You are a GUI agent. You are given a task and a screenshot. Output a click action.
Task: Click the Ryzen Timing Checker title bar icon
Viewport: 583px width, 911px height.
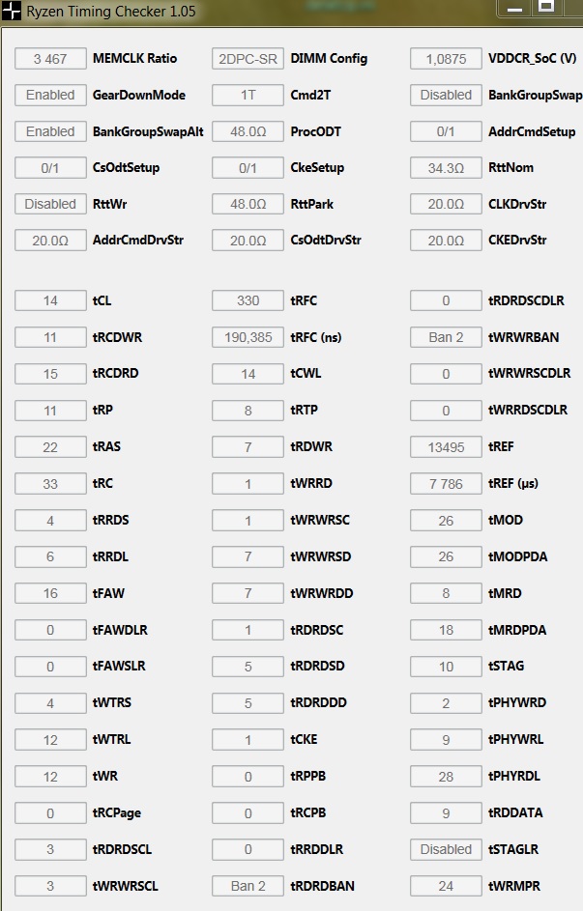12,13
